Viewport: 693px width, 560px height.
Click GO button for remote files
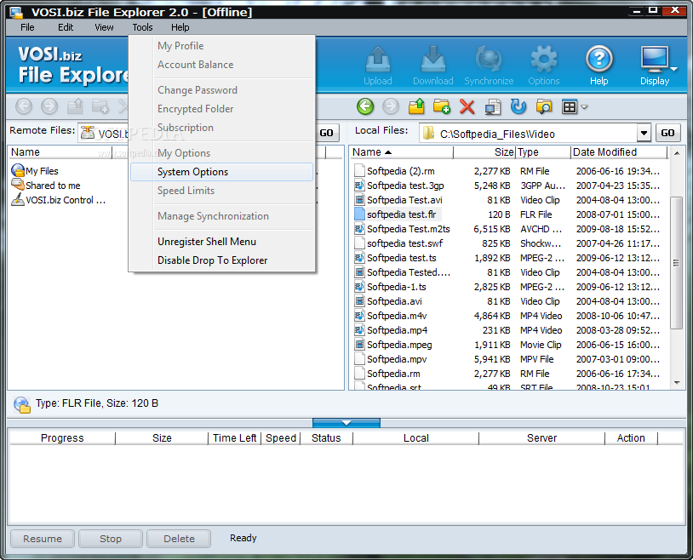327,133
